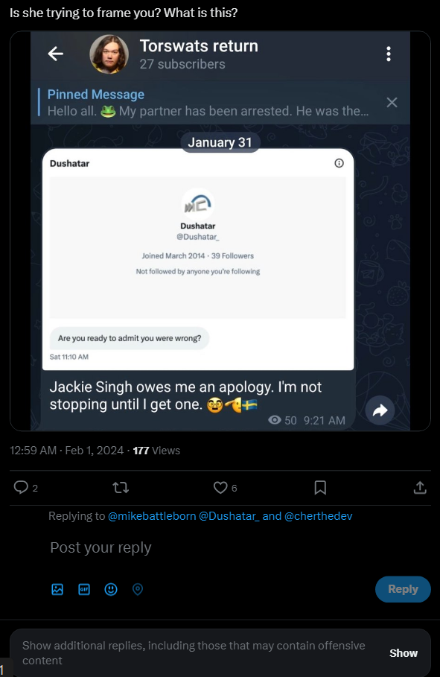Screen dimensions: 440x677
Task: Show additional replies
Action: click(x=404, y=653)
